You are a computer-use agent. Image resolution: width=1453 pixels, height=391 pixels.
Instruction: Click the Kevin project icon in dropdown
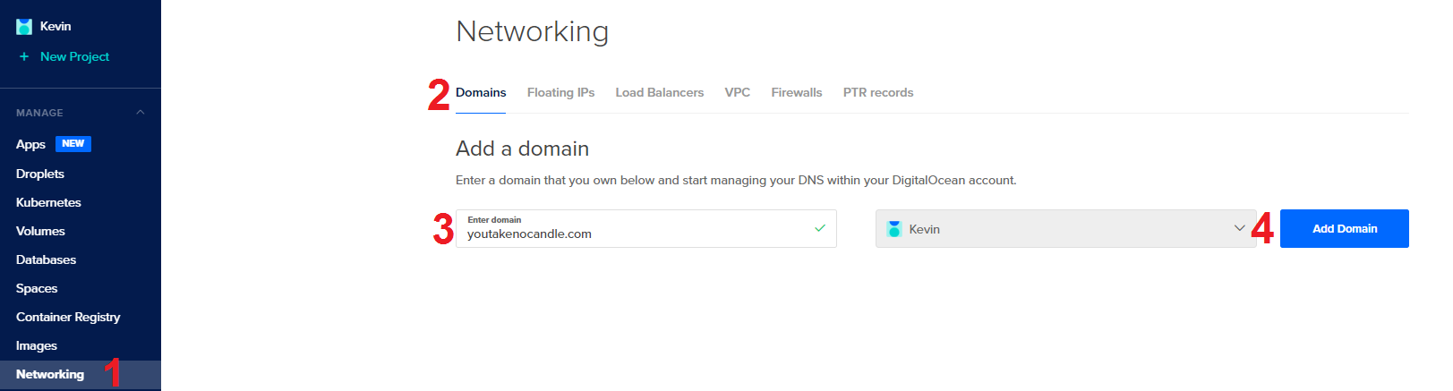tap(893, 229)
